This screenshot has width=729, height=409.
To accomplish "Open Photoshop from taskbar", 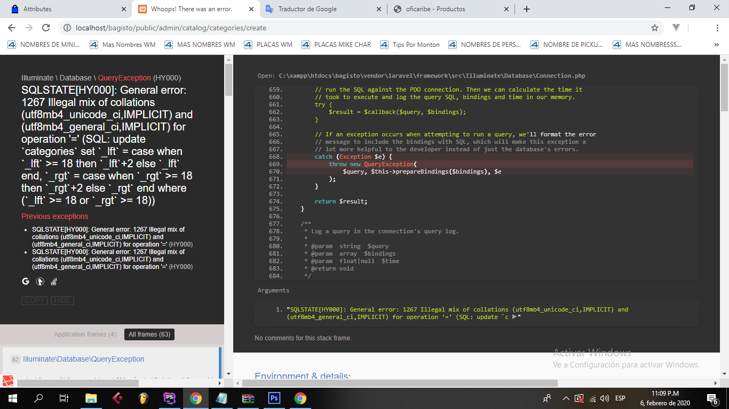I will tap(274, 398).
